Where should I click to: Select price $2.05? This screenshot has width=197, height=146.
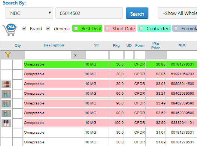pyautogui.click(x=161, y=74)
